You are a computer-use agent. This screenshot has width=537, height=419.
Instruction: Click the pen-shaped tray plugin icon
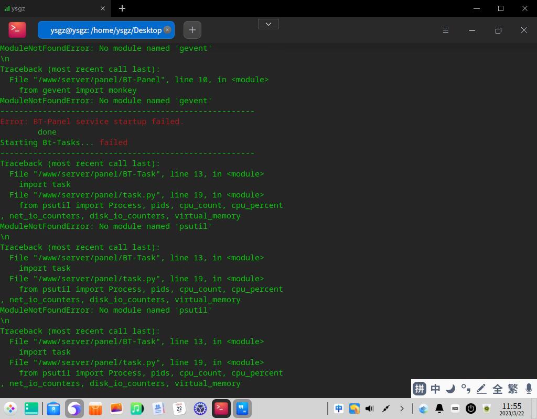386,409
